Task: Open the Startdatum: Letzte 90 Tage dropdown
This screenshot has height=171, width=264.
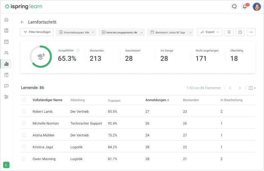Action: (170, 32)
